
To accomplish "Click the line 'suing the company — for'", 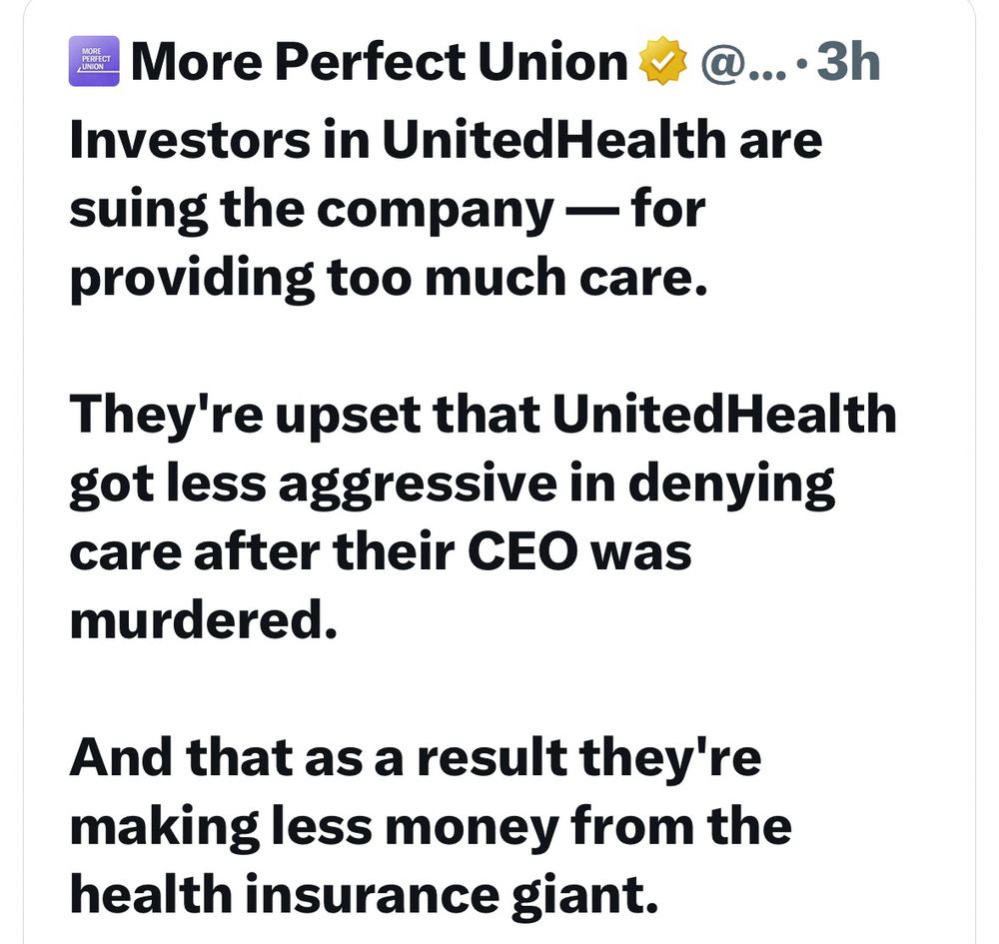I will [x=388, y=210].
